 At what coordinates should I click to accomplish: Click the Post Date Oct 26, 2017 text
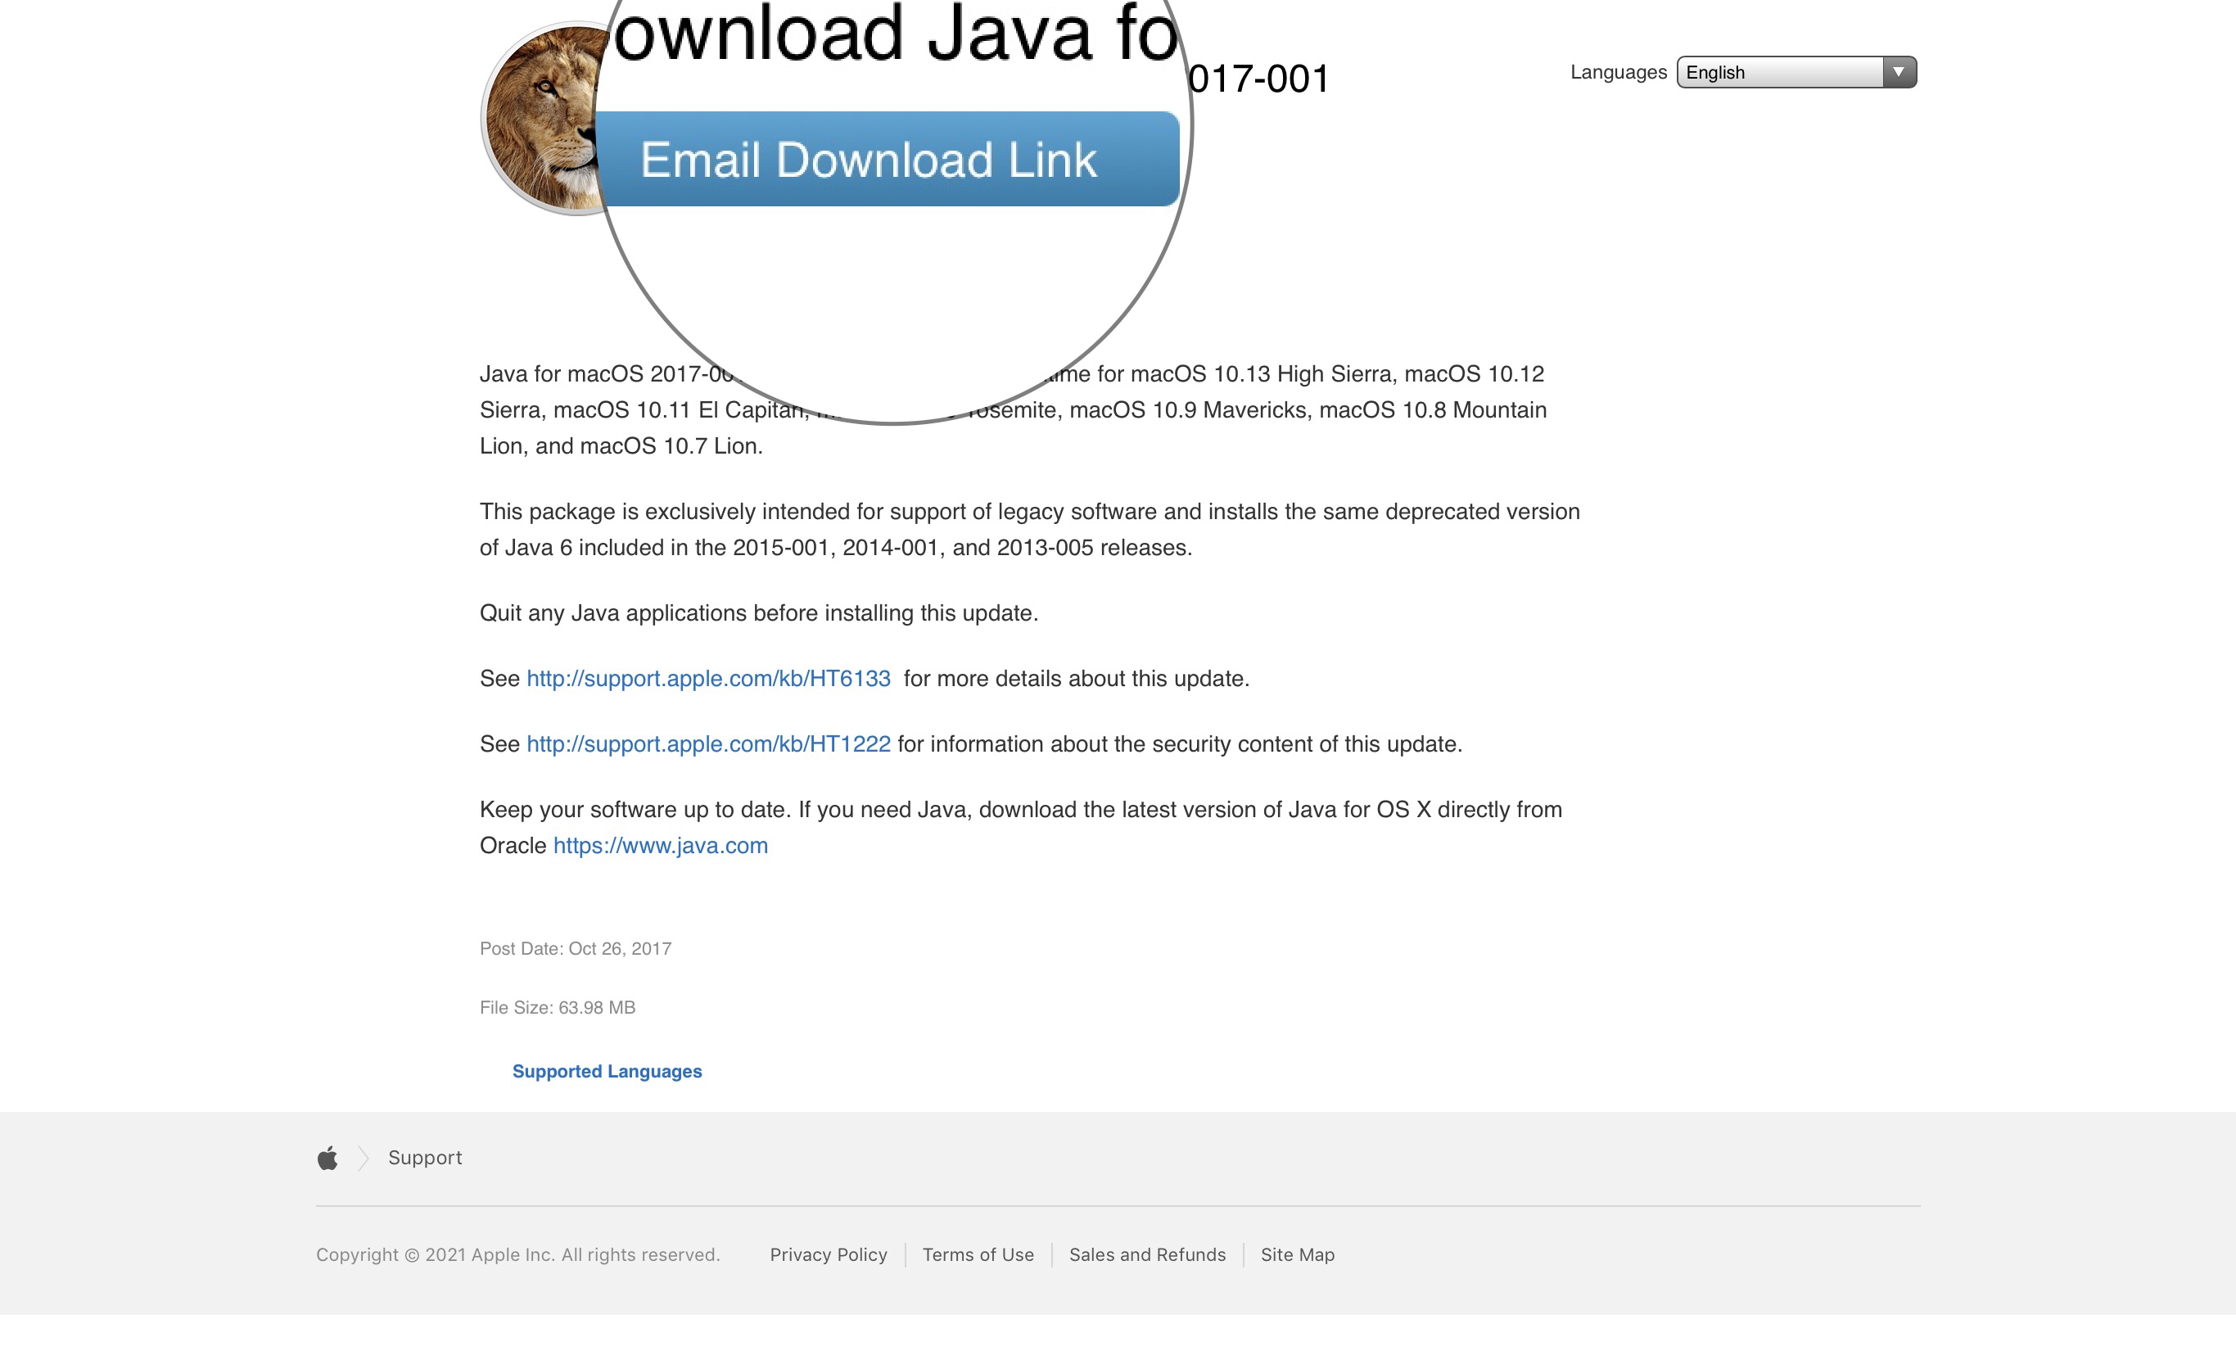(x=576, y=949)
